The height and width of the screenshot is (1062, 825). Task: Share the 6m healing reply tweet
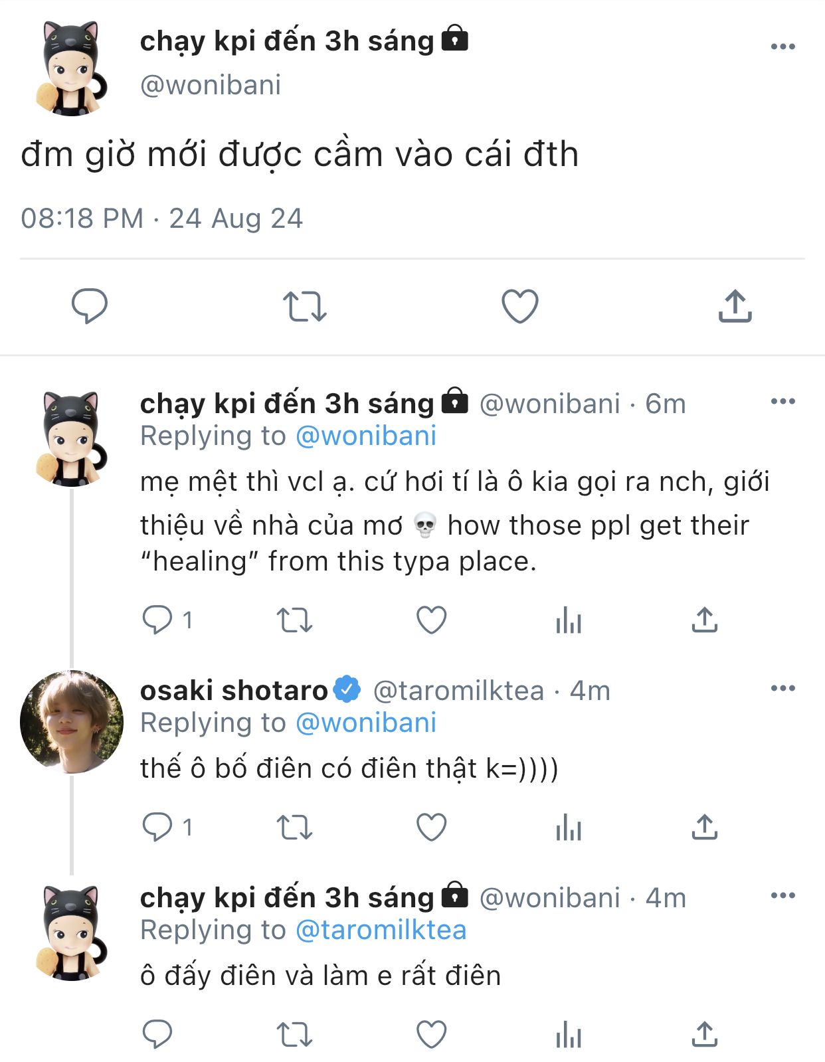[704, 620]
